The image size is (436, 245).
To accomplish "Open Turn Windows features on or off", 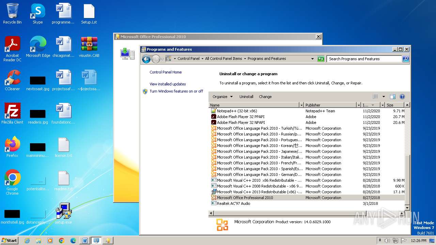I will (176, 91).
